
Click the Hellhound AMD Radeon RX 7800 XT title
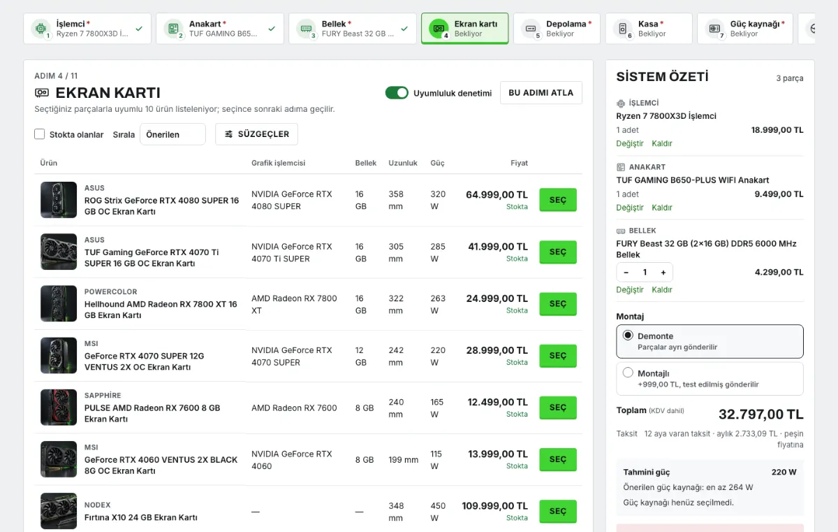pos(161,310)
